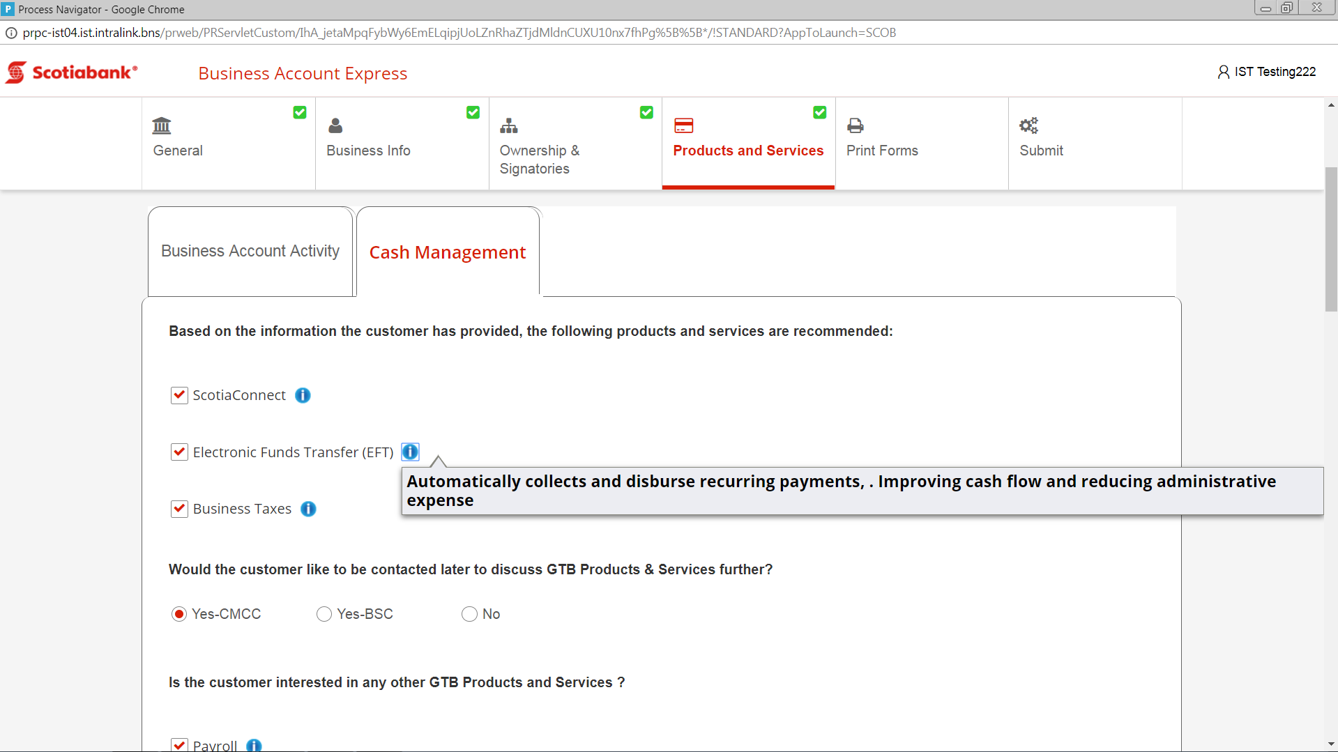The width and height of the screenshot is (1338, 752).
Task: Click the Scotiabank logo
Action: point(71,72)
